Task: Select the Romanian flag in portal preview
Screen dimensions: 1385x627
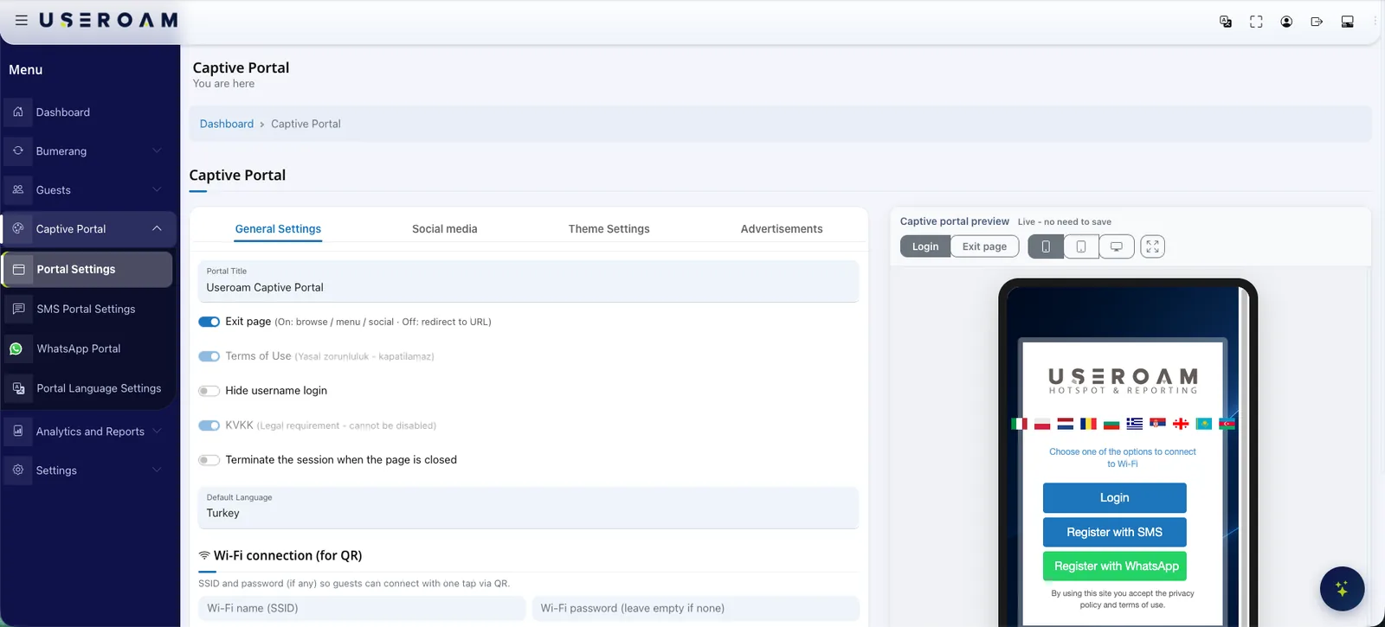Action: point(1089,424)
